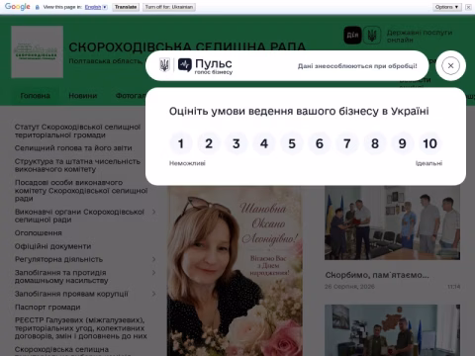Screen dimensions: 475x356
Task: Click Turn off for: Ukrainian button
Action: (x=169, y=7)
